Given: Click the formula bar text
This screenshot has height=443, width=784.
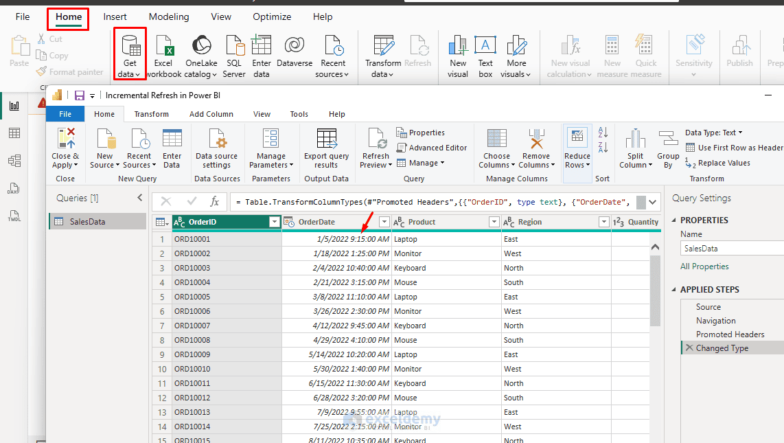Looking at the screenshot, I should (433, 202).
